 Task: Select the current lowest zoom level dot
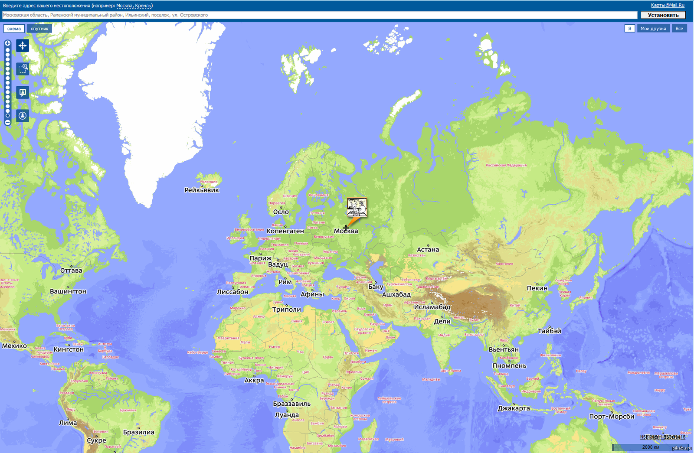(7, 116)
